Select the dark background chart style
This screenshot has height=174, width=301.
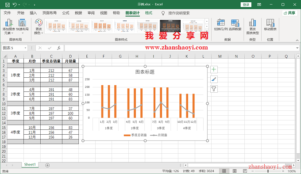tap(170, 26)
